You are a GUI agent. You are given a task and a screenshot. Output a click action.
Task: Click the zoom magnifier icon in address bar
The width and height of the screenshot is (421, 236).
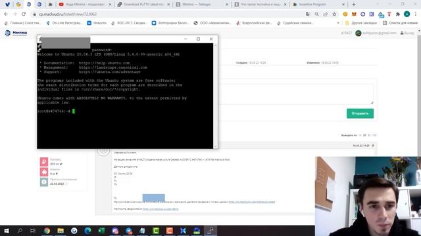tap(316, 14)
